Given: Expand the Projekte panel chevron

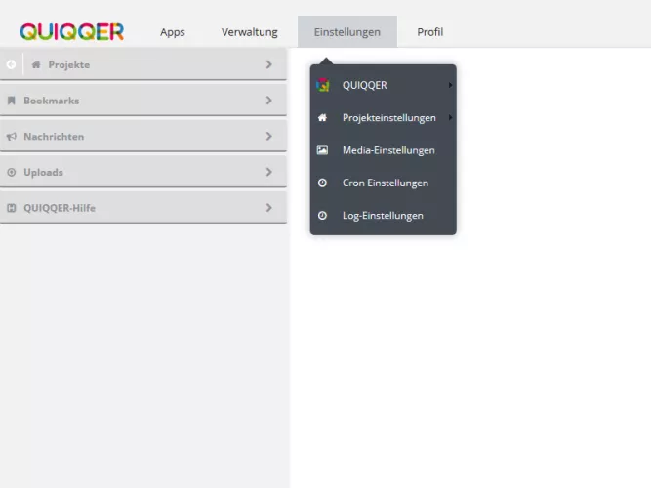Looking at the screenshot, I should click(x=268, y=64).
